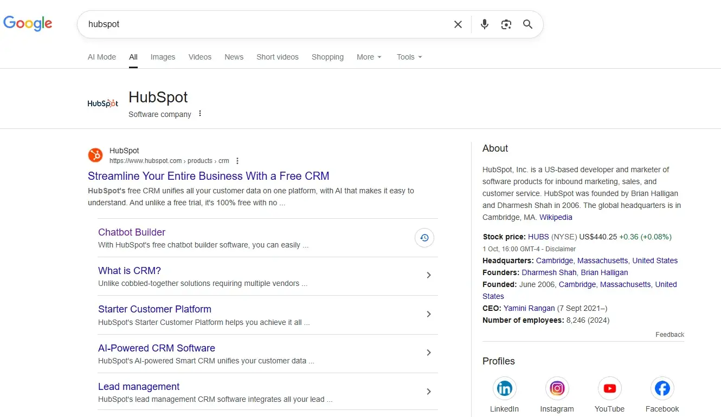
Task: Open the three-dot menu beside Software company
Action: click(199, 114)
